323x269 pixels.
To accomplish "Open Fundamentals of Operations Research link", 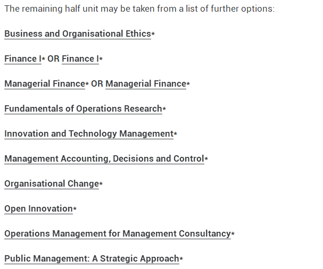I will click(x=83, y=108).
